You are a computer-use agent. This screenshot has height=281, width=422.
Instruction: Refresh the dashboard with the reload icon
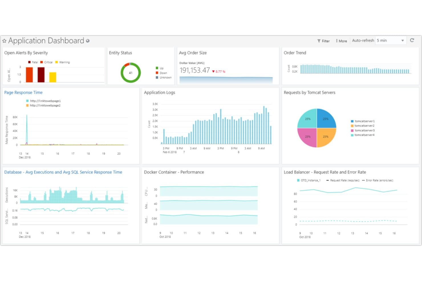(x=412, y=40)
